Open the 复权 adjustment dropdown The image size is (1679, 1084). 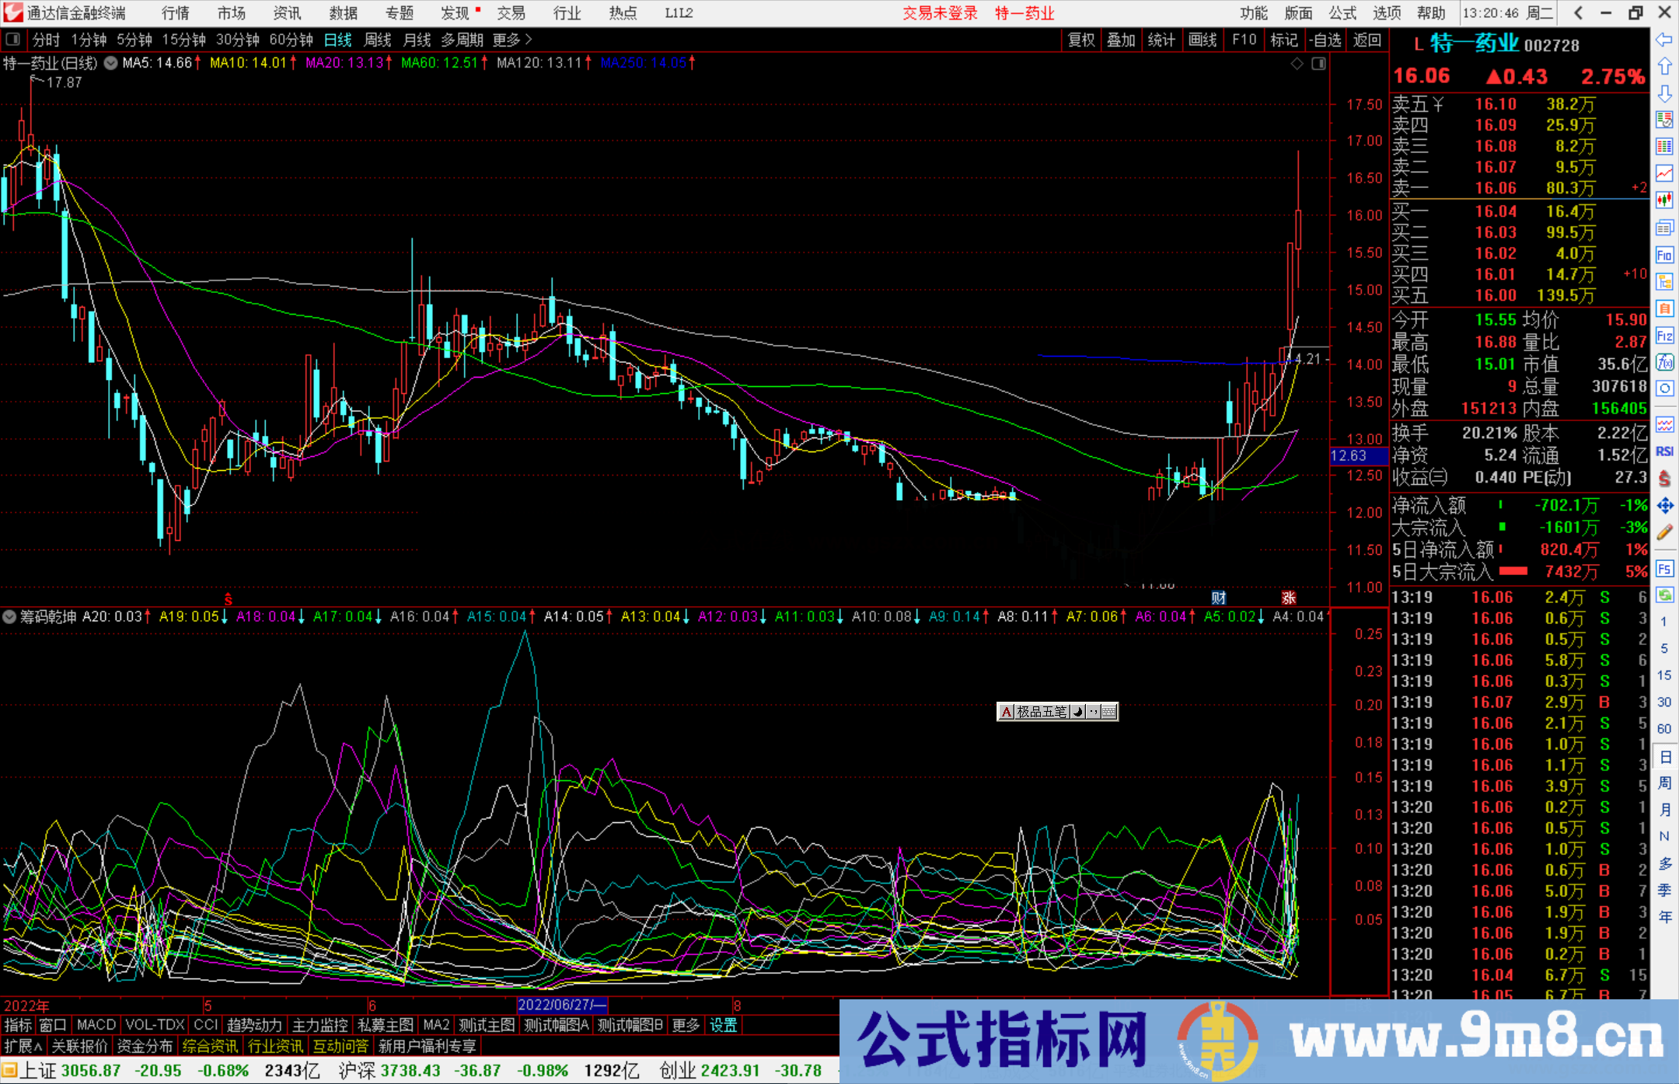click(x=1081, y=40)
